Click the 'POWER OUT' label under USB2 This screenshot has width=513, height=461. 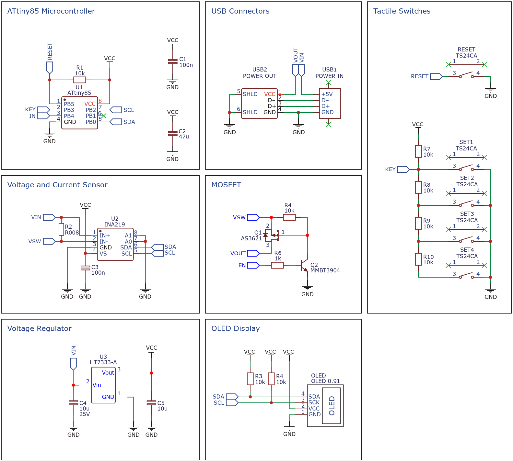pos(260,76)
